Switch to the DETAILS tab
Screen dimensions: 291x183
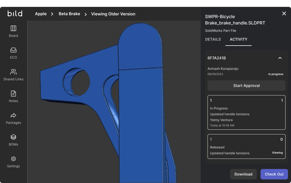point(213,39)
